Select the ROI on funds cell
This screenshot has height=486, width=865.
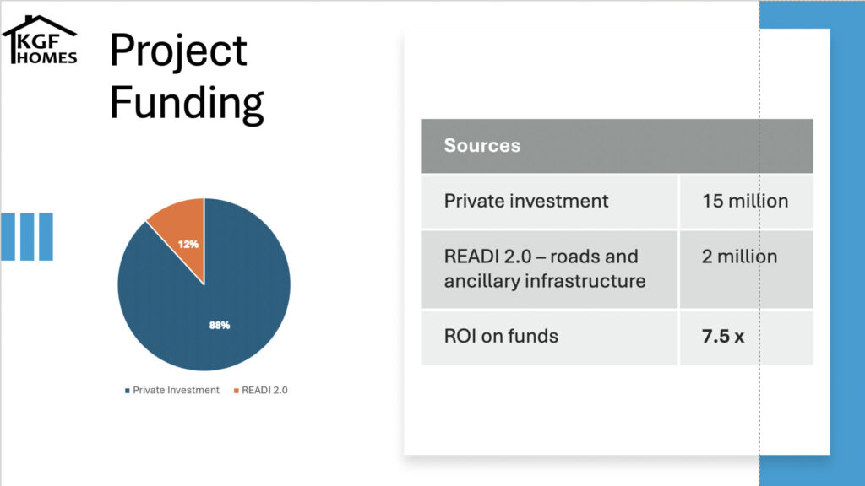click(549, 337)
